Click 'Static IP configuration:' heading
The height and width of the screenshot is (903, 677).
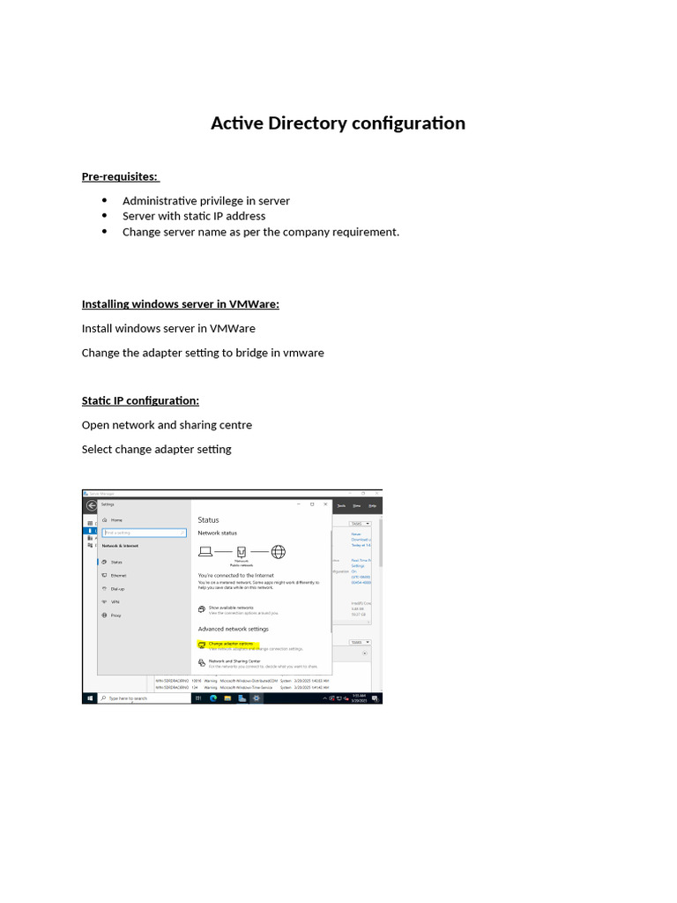(x=140, y=401)
